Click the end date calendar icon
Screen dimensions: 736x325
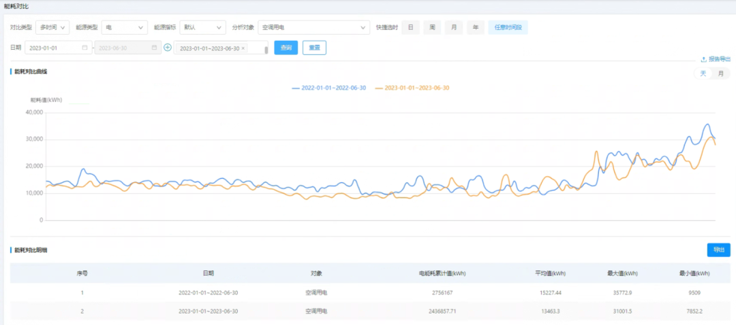point(154,48)
